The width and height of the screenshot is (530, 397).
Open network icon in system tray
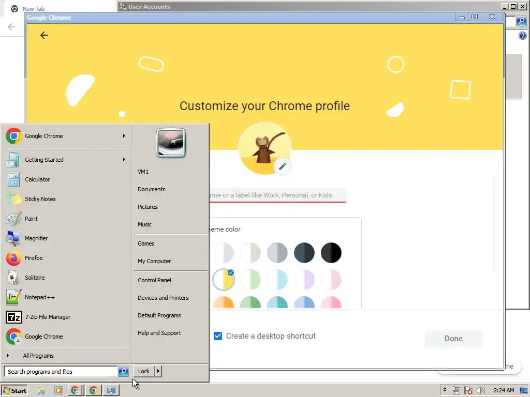click(x=455, y=390)
